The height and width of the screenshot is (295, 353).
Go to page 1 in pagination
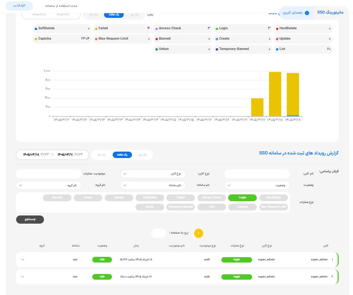[x=198, y=233]
